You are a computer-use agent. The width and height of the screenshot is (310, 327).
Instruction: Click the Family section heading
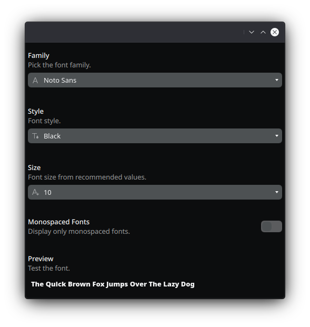[x=38, y=56]
